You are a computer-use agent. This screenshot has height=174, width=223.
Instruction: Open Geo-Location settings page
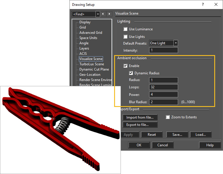[90, 75]
